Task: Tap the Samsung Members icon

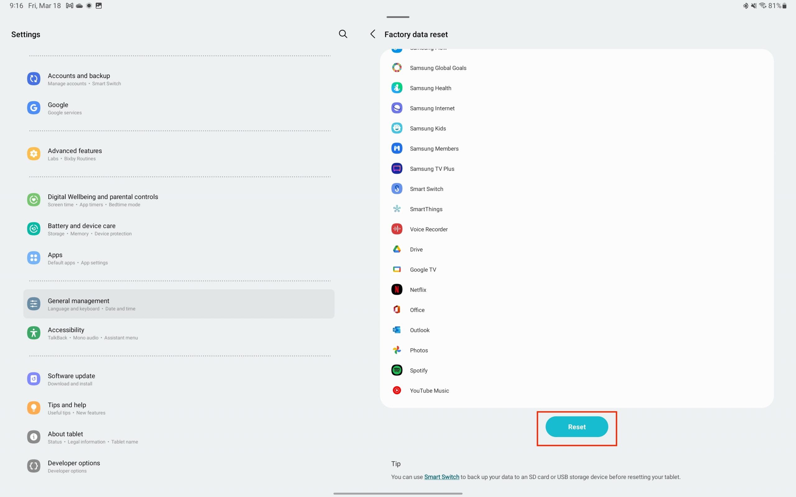Action: tap(396, 148)
